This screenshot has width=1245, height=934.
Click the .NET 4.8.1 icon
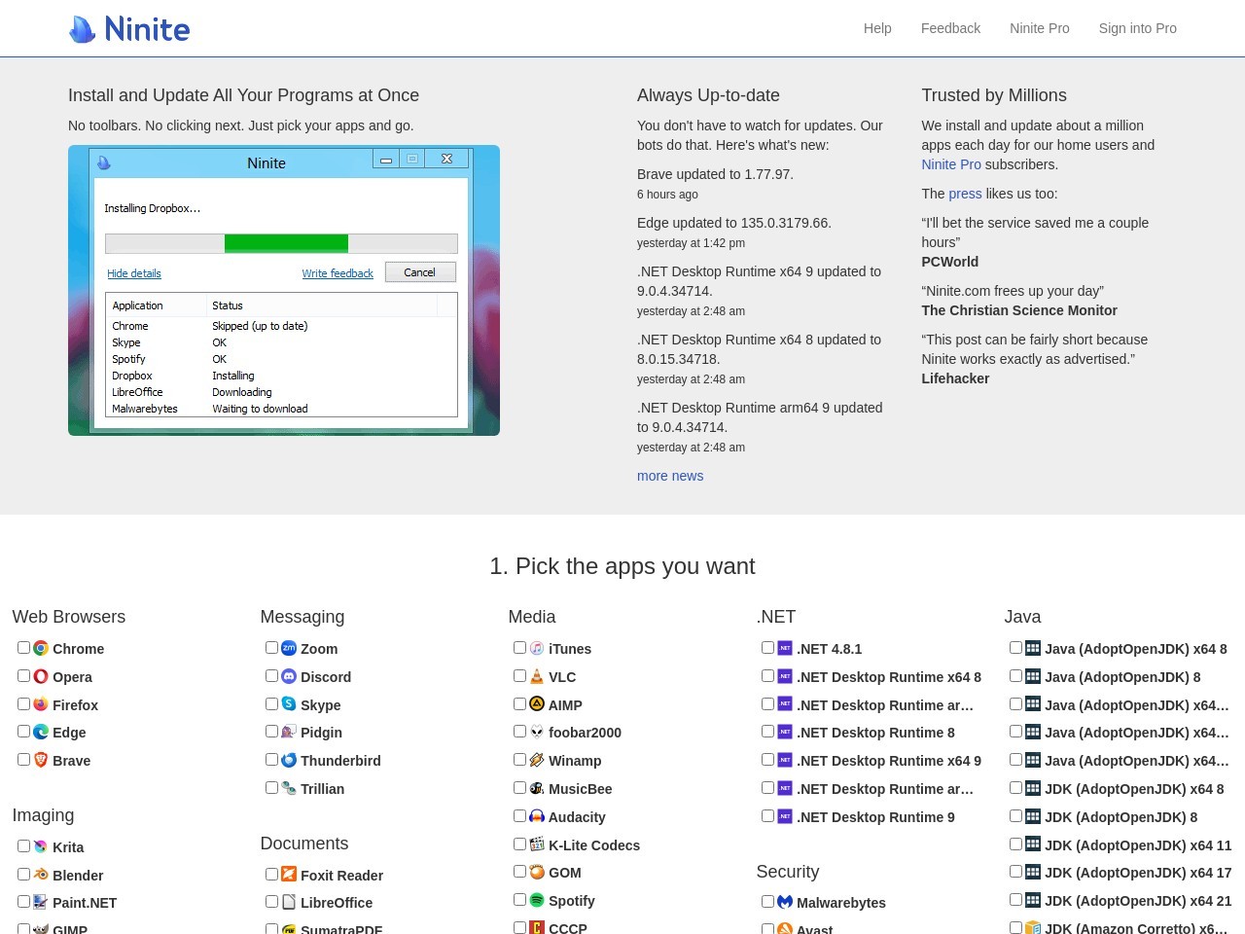click(x=785, y=648)
